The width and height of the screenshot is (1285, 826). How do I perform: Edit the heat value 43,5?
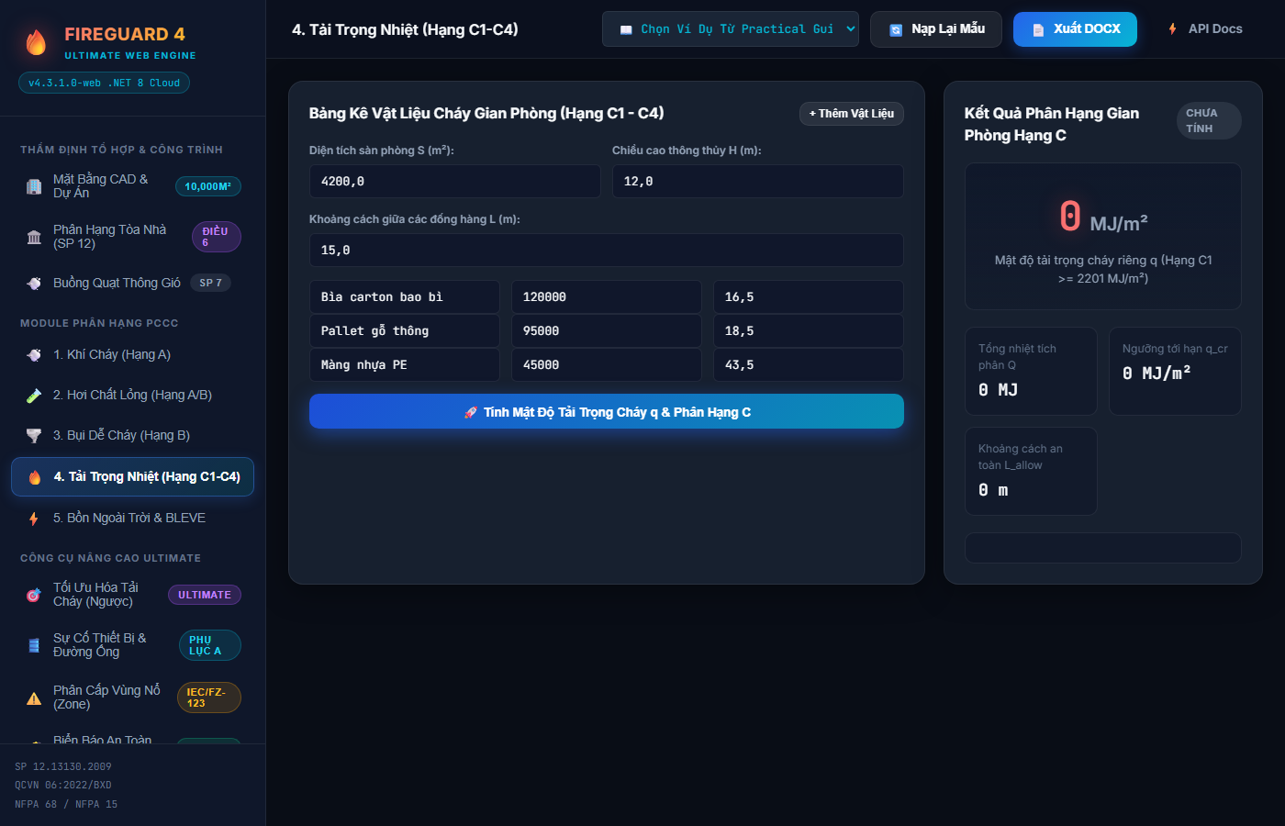click(x=809, y=365)
